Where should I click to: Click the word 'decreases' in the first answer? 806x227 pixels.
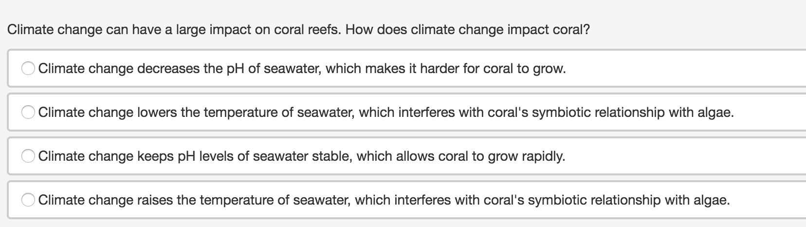(168, 69)
